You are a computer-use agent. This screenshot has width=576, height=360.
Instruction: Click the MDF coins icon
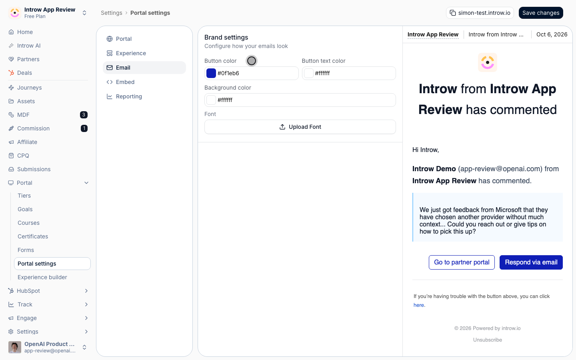(x=11, y=115)
